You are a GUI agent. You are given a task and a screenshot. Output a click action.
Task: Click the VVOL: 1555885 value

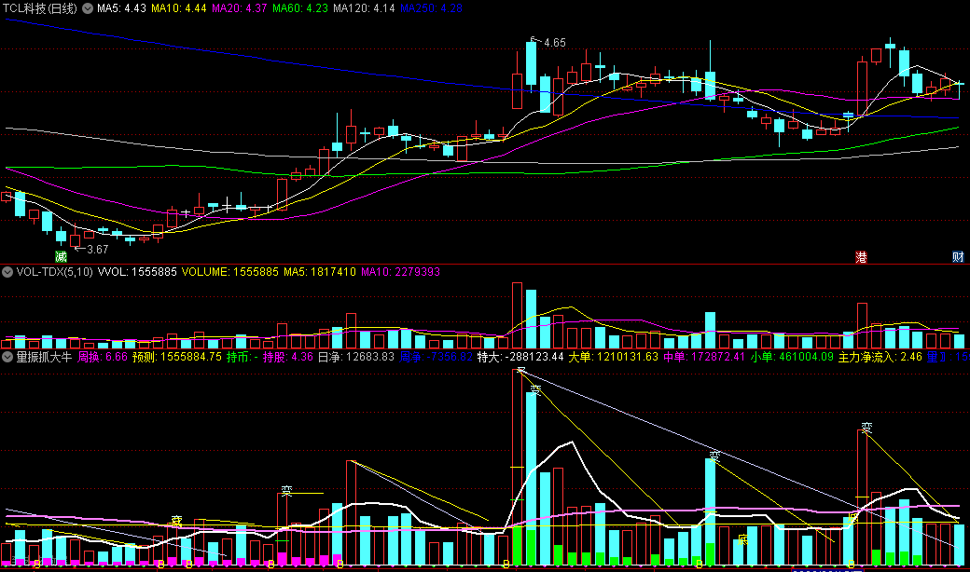point(137,272)
